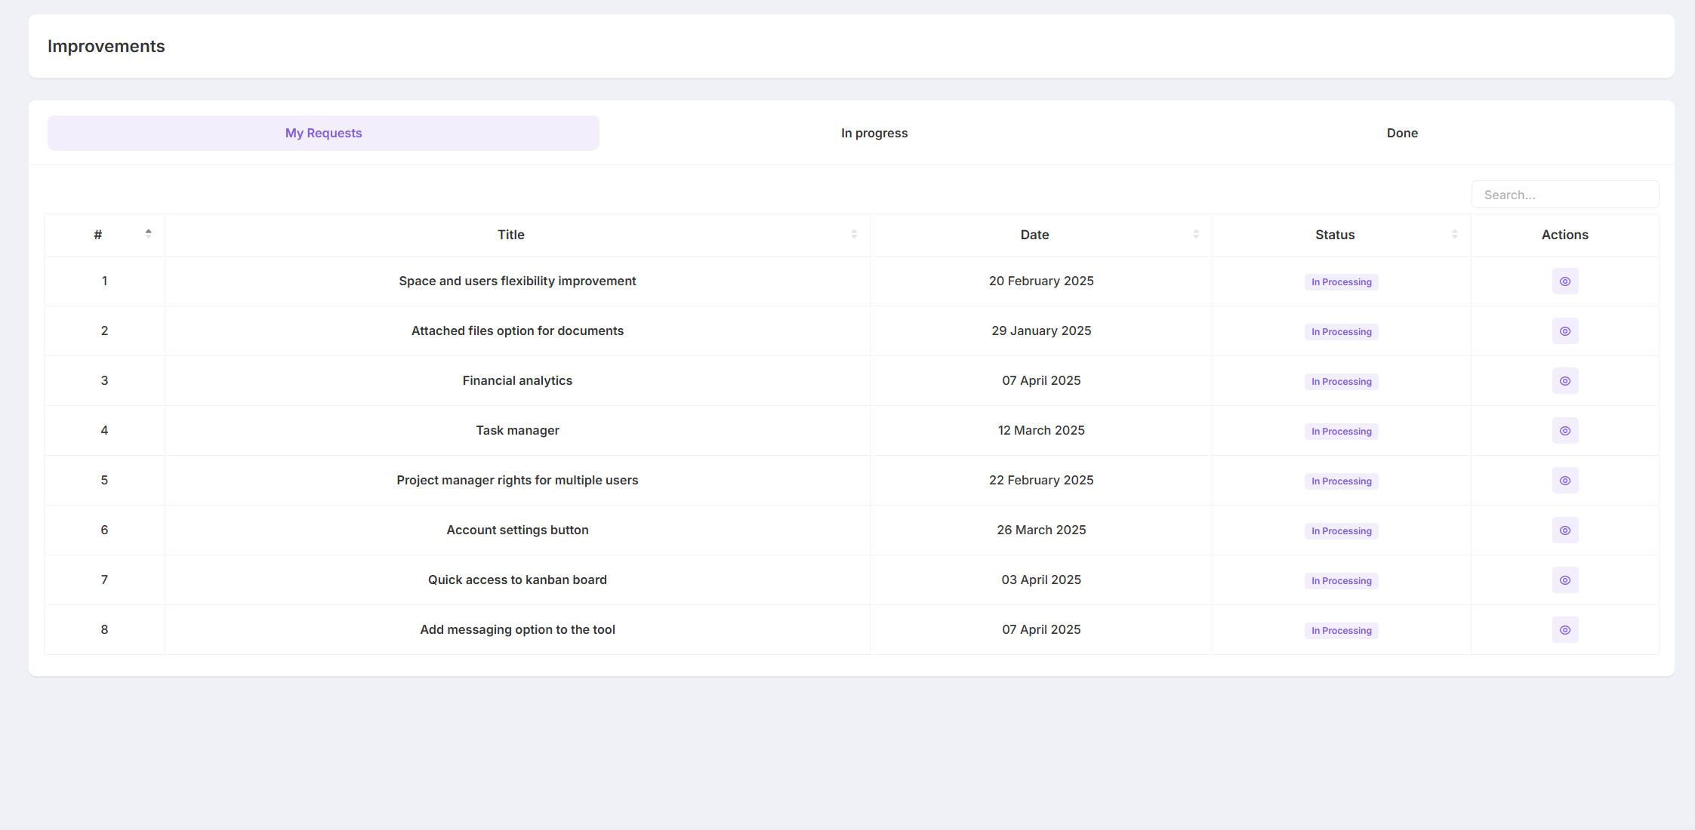Sort table by Title column
The width and height of the screenshot is (1695, 830).
tap(854, 235)
